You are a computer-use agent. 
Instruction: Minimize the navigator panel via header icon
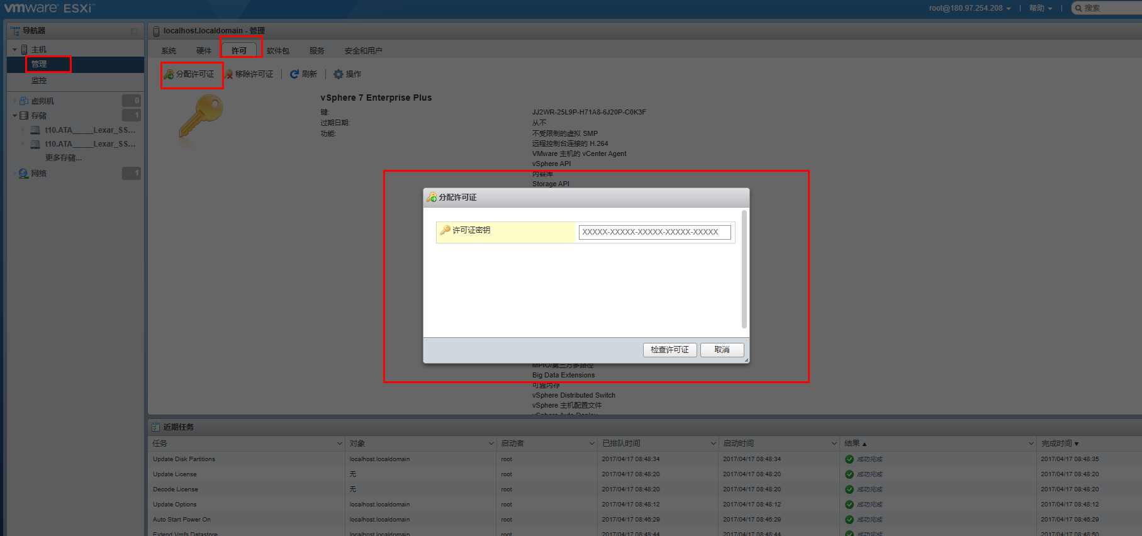tap(134, 31)
